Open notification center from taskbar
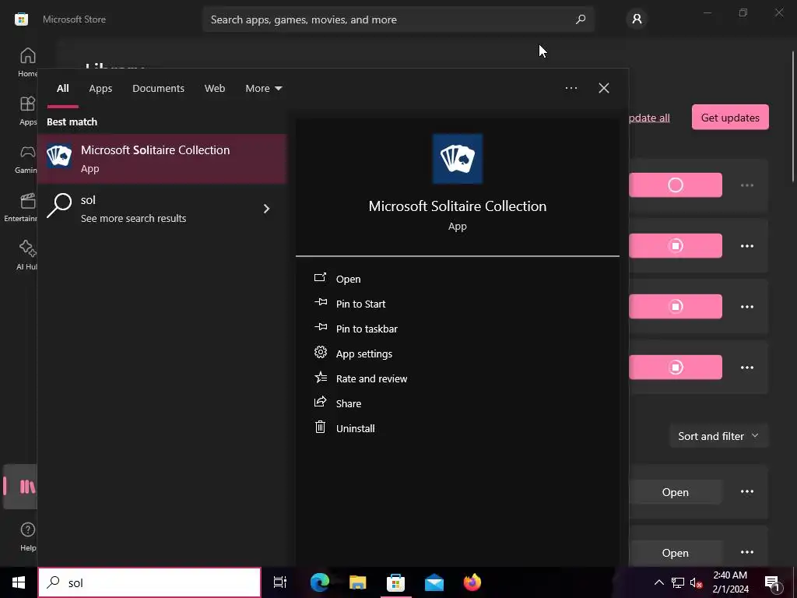 pos(773,582)
